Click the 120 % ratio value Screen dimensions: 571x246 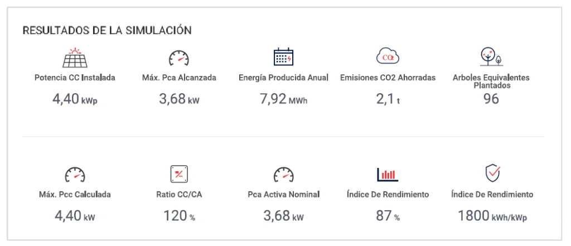179,216
